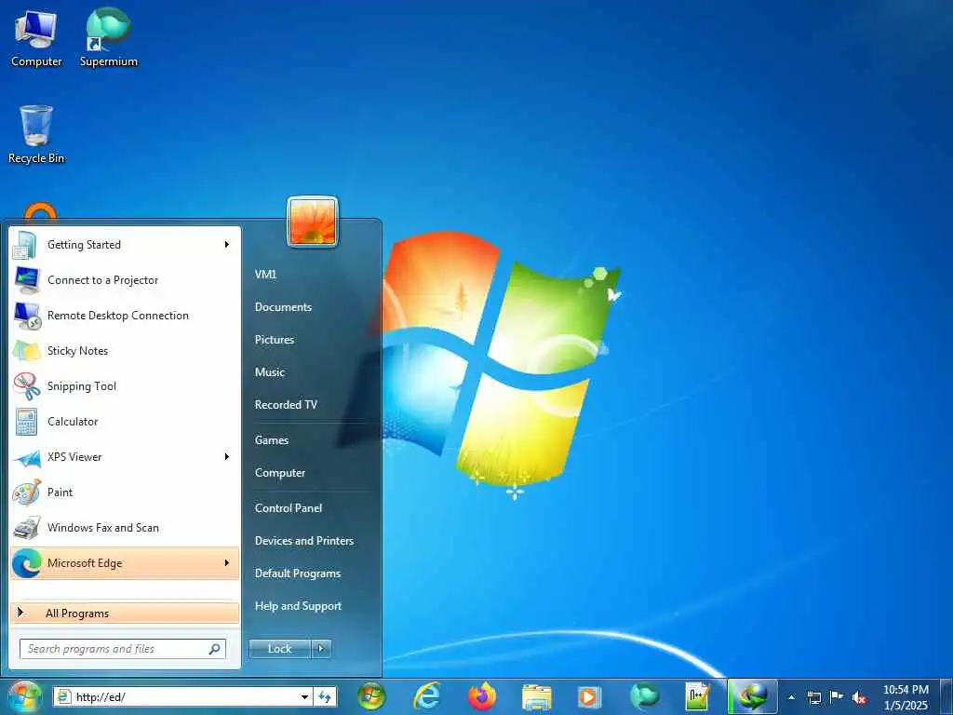Open Notepad++ icon on taskbar
Screen dimensions: 953x715
tap(696, 696)
